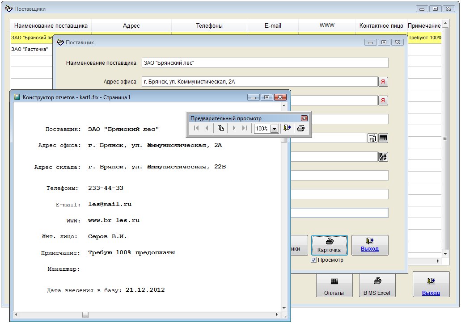Uncheck the Просмотр checkbox
Image resolution: width=461 pixels, height=323 pixels.
[x=314, y=260]
